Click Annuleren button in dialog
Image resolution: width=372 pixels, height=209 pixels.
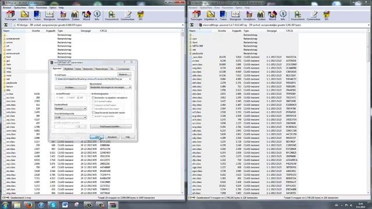[x=112, y=137]
